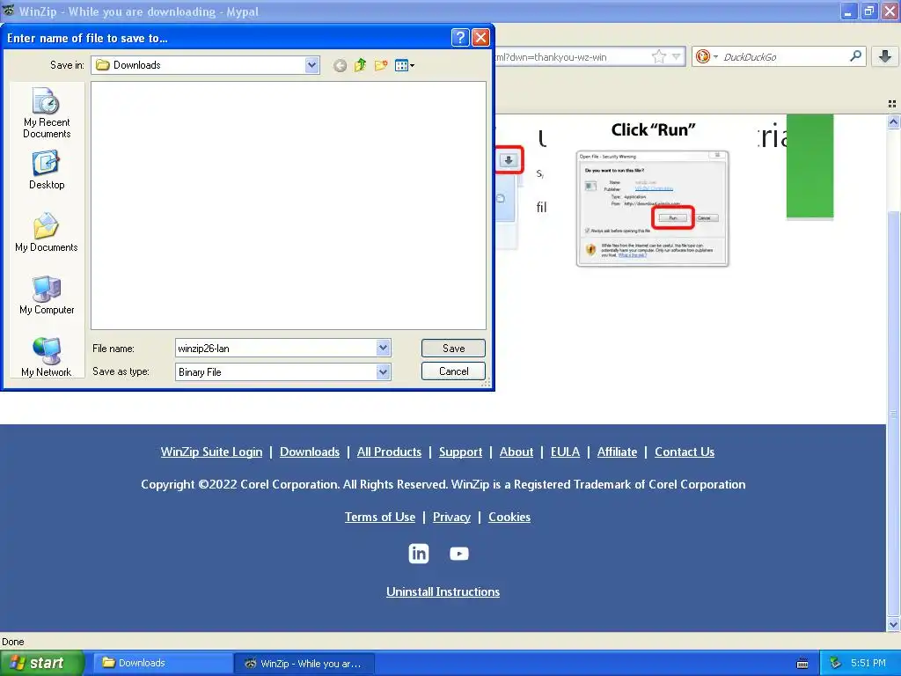Open WinZip Suite Login link

coord(211,452)
